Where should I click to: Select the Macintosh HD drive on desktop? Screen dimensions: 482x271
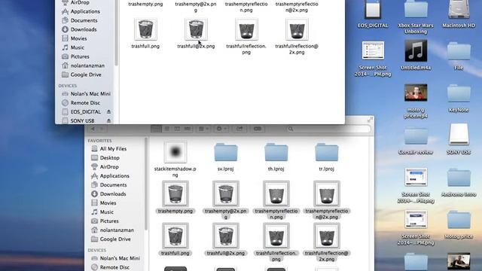[x=459, y=9]
